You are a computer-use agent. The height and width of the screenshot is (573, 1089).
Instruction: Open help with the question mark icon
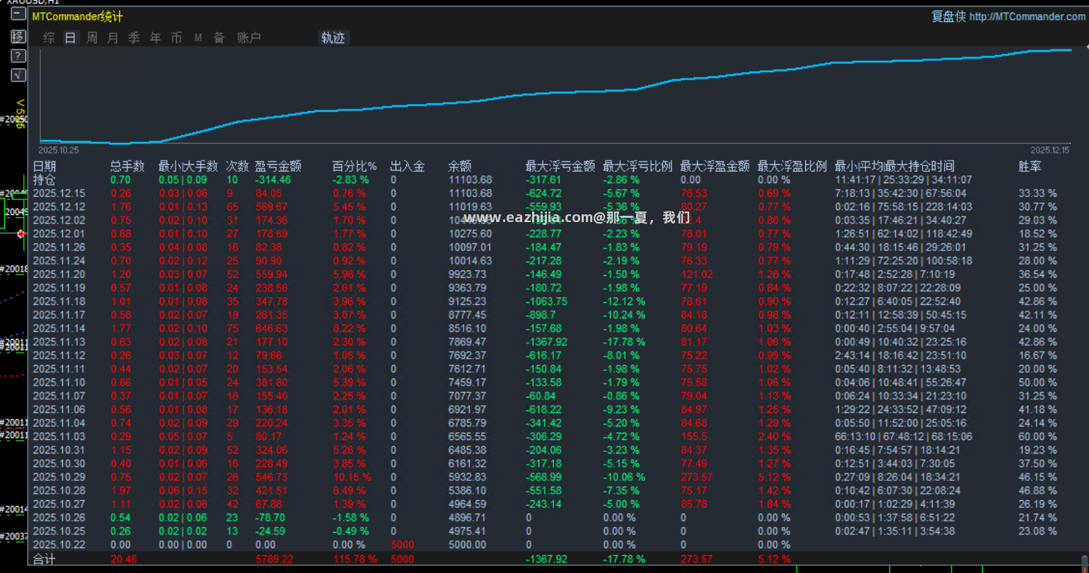pos(18,56)
